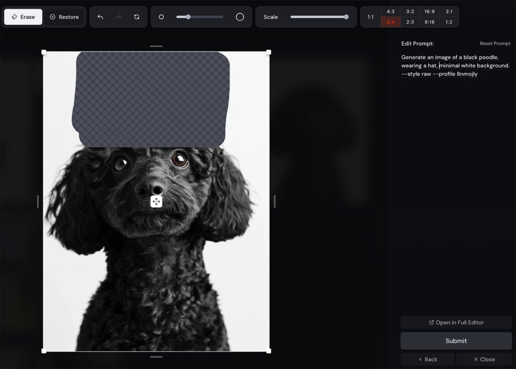The image size is (516, 369).
Task: Select the 1:1 aspect ratio
Action: (x=370, y=17)
